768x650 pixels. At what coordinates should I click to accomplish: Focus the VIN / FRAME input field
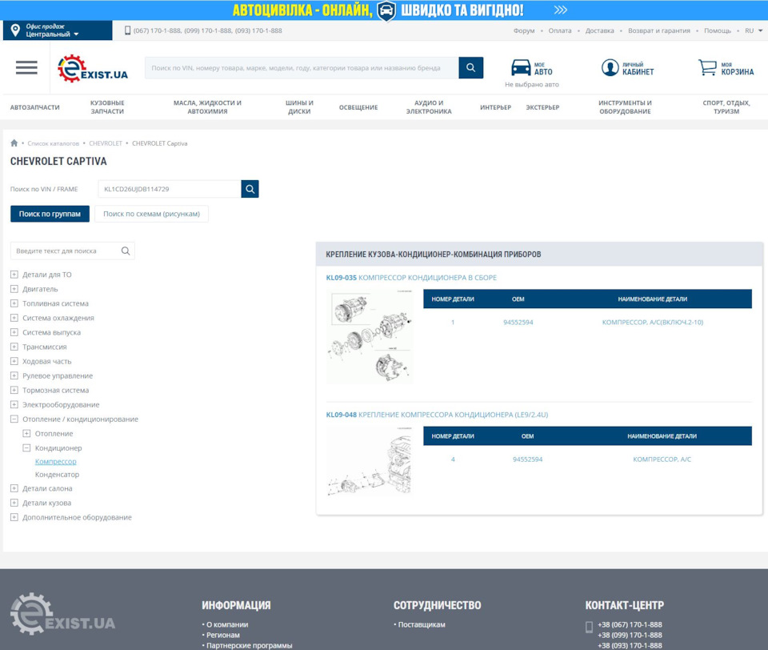click(170, 189)
